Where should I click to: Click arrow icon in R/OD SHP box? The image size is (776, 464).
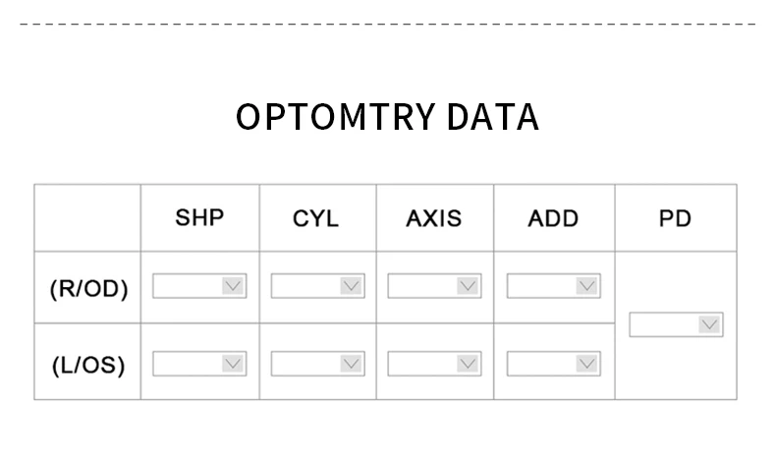tap(233, 286)
